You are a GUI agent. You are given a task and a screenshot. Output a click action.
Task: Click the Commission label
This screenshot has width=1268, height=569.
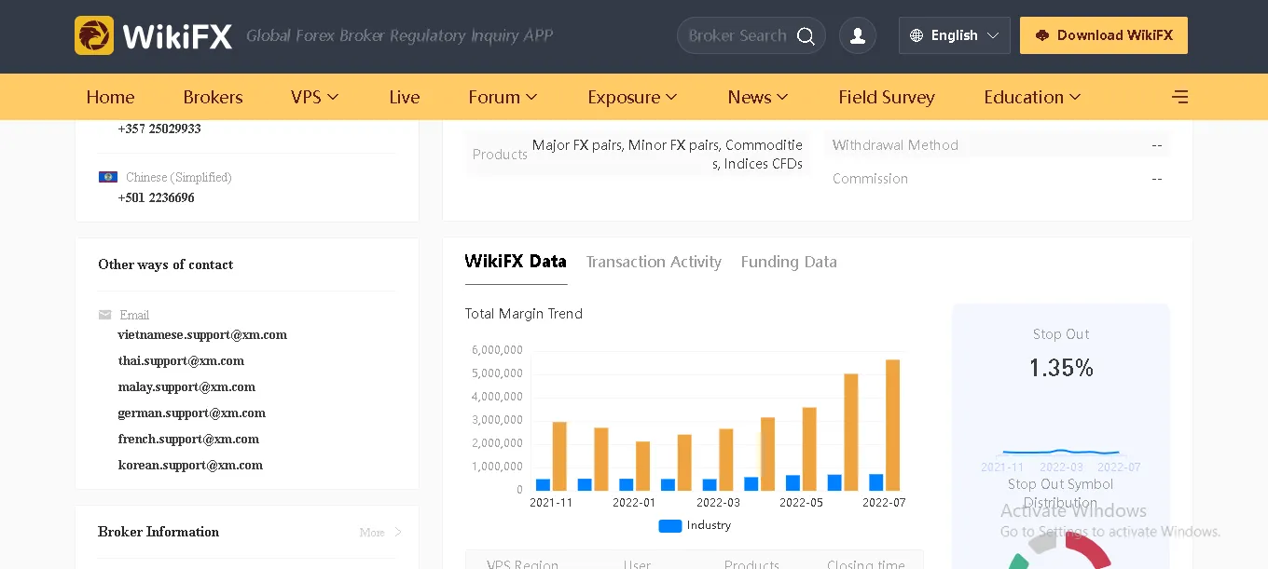click(x=870, y=179)
